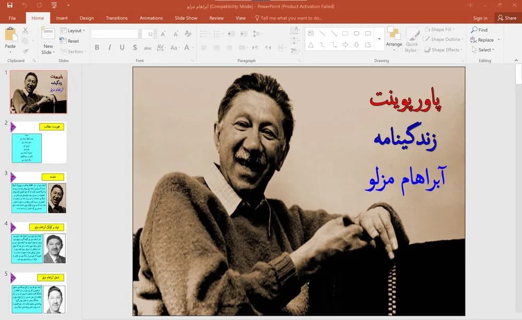Select the Triangle shape in gallery
Screen dimensions: 522x320
coord(311,45)
